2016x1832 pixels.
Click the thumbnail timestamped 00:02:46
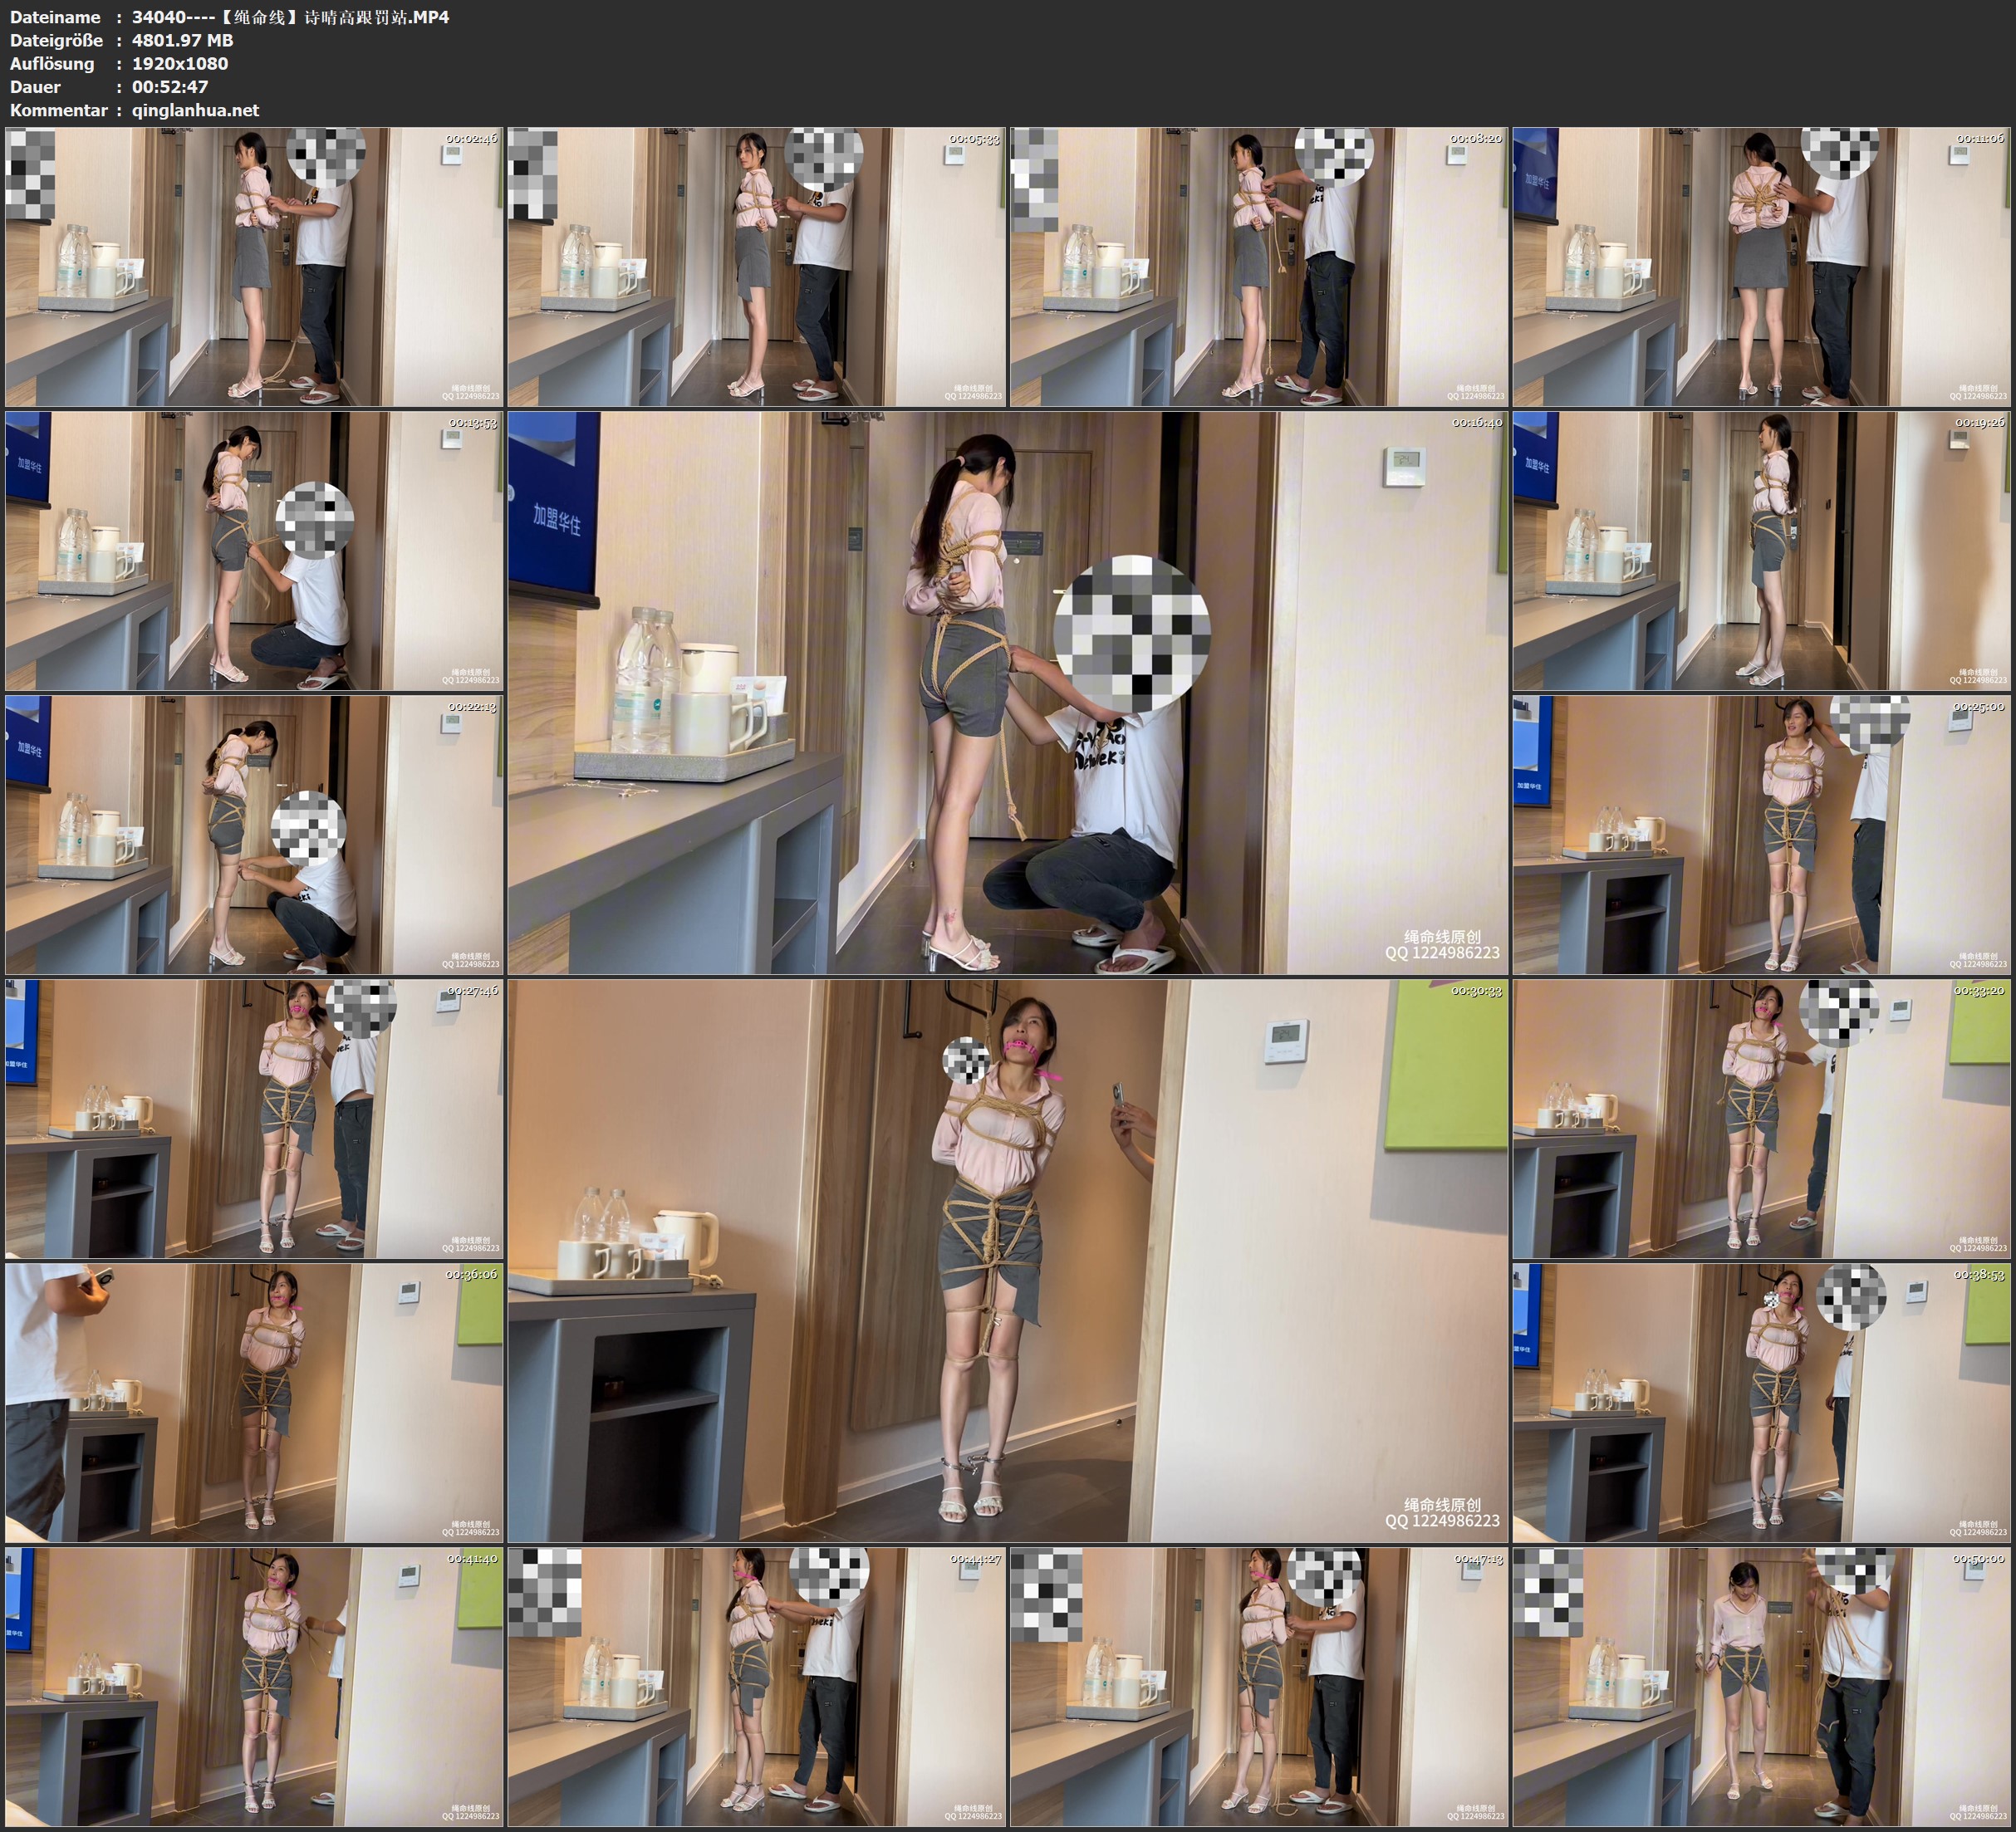[254, 267]
